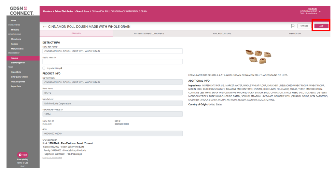Switch to the Item Info tab
Image resolution: width=335 pixels, height=174 pixels.
coord(76,33)
